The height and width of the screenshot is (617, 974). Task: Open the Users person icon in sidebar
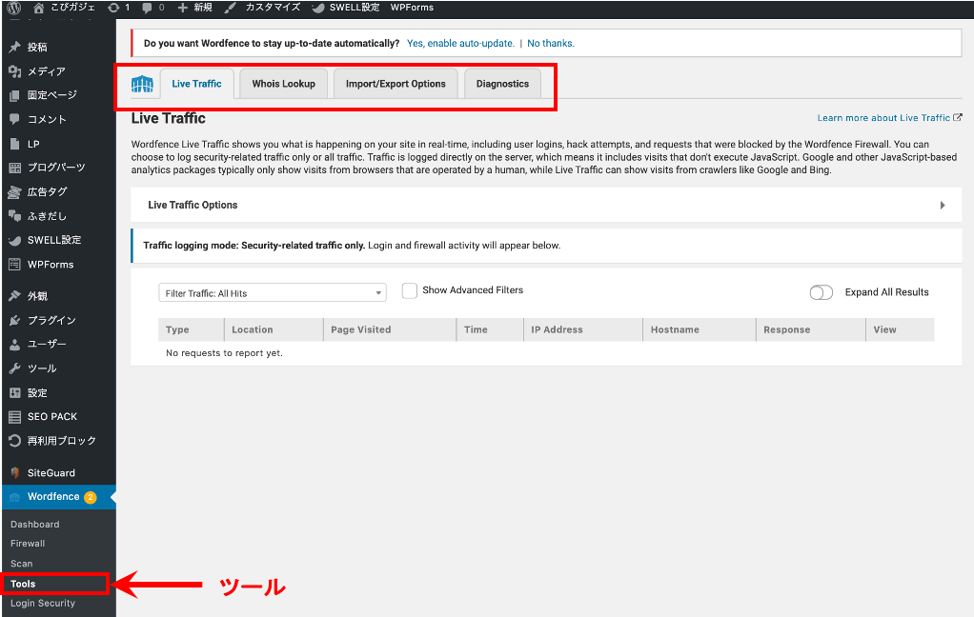pyautogui.click(x=15, y=344)
